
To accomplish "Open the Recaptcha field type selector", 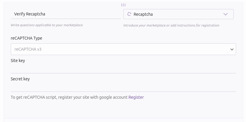I will coord(178,14).
